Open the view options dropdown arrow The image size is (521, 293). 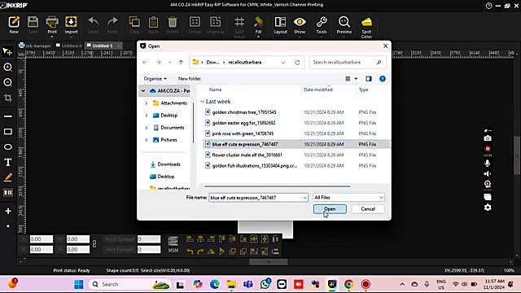click(x=356, y=79)
